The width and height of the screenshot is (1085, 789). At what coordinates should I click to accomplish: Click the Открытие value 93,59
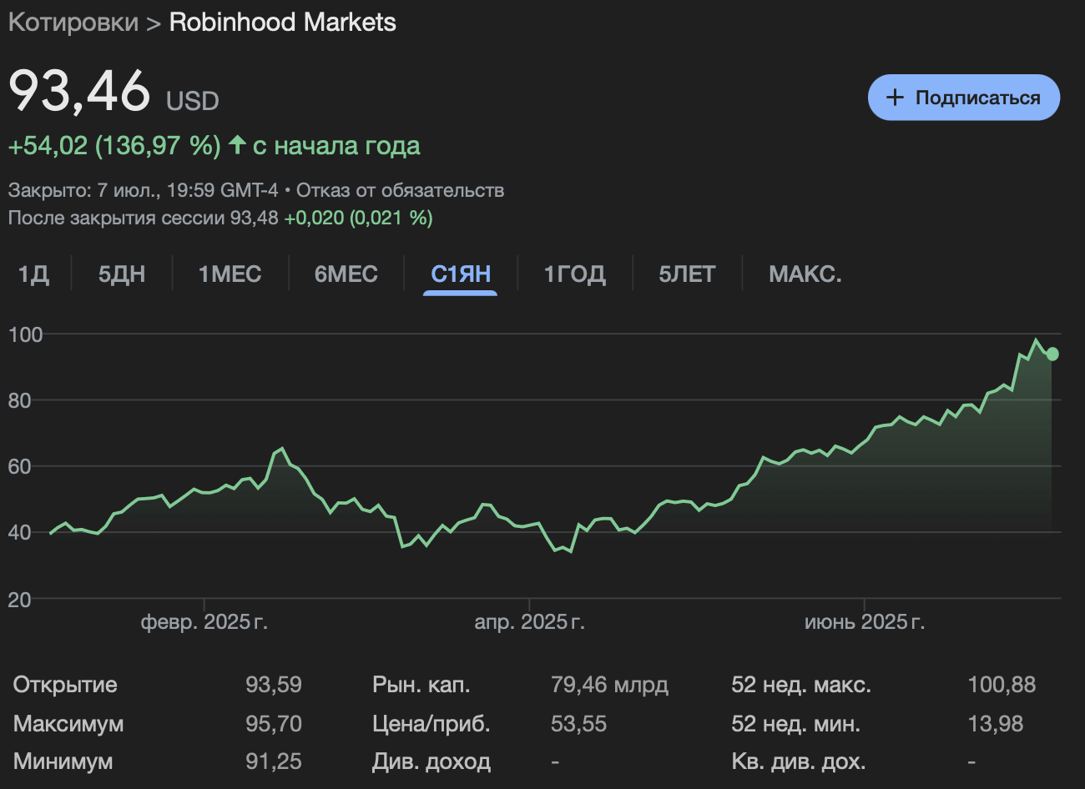pyautogui.click(x=273, y=685)
